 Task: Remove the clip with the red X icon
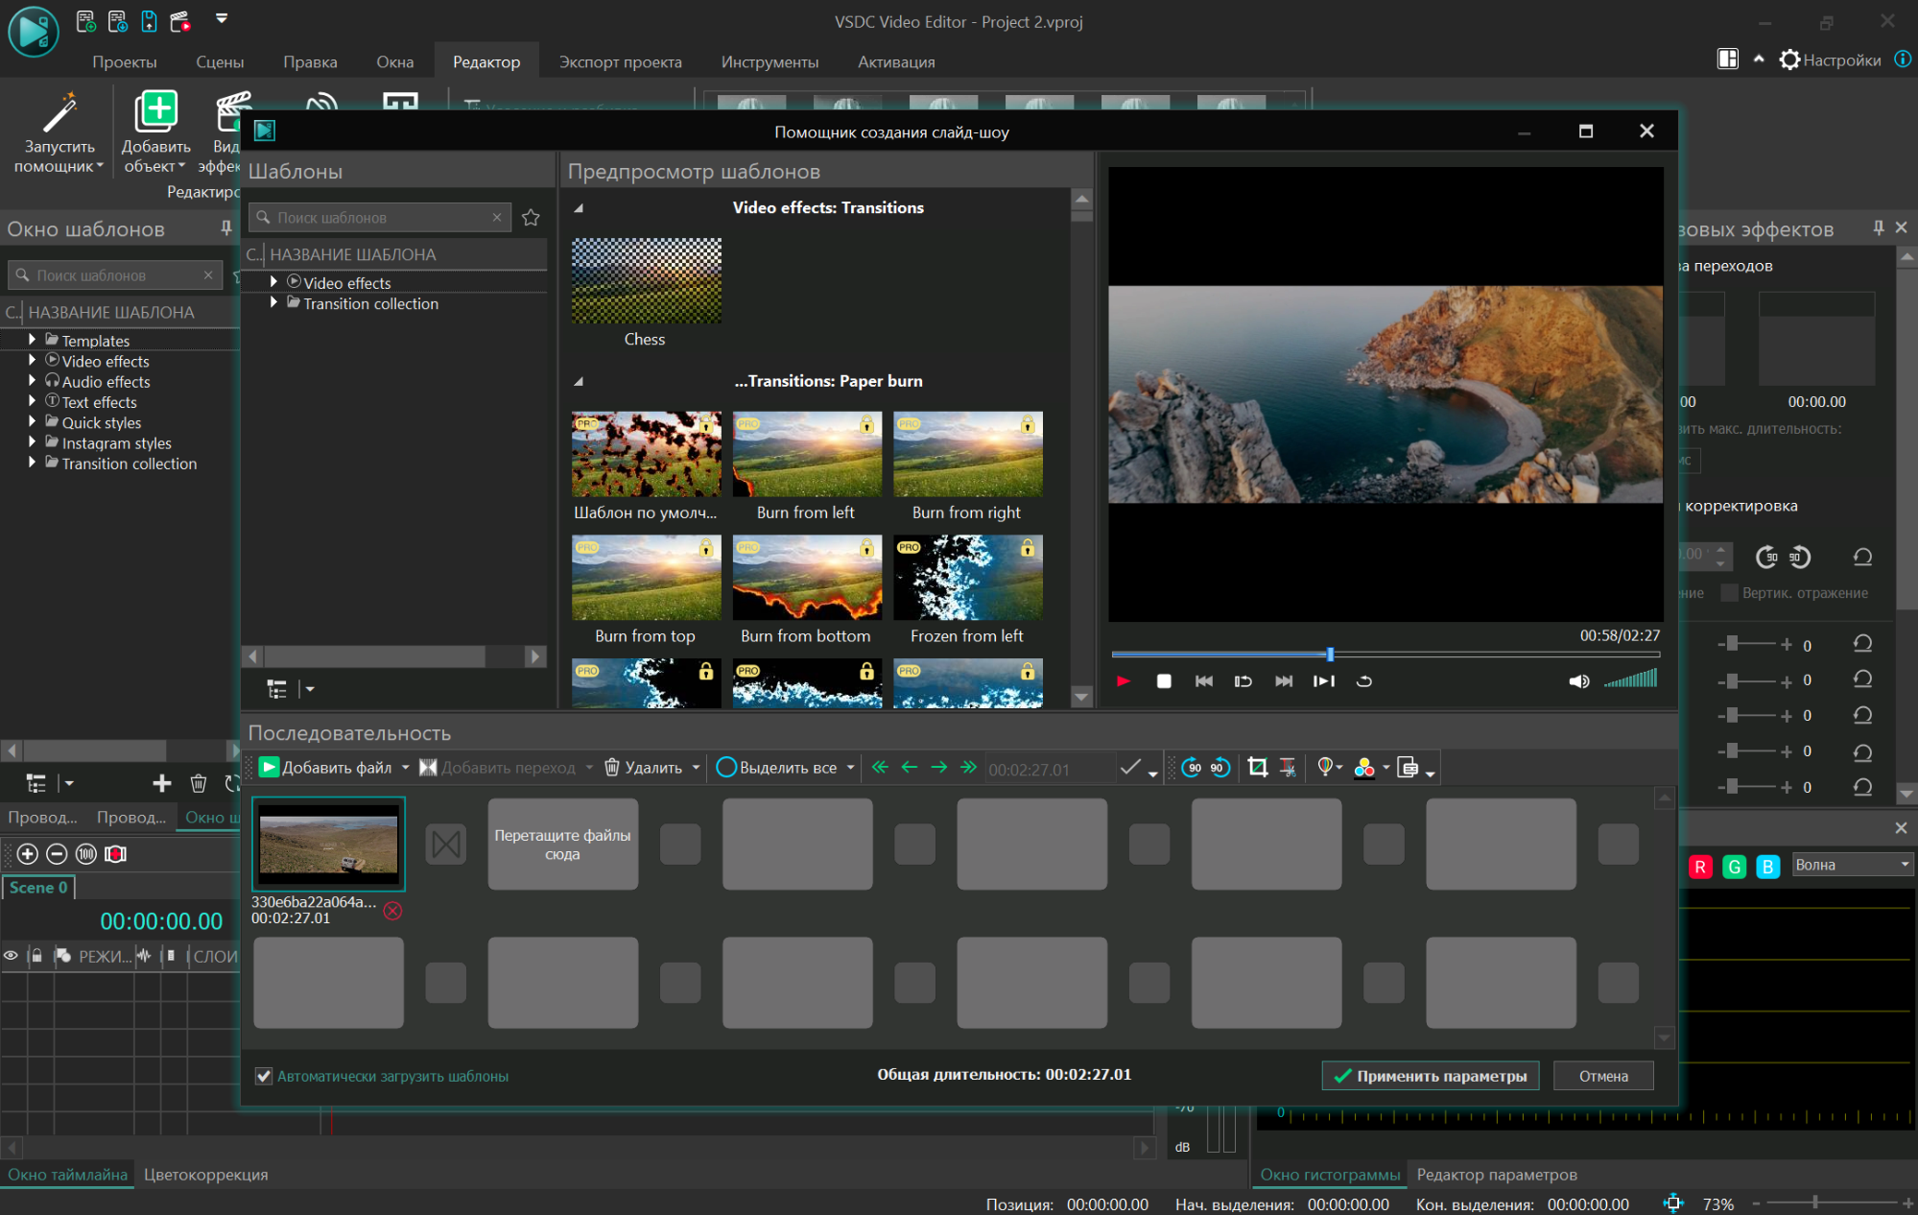click(392, 911)
